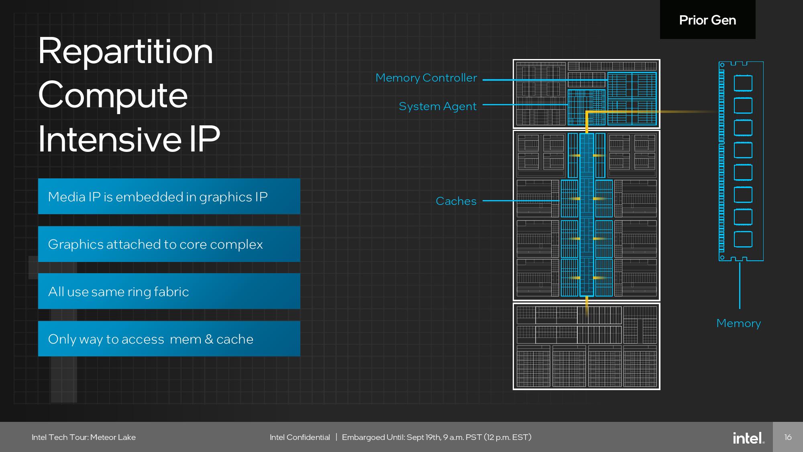This screenshot has width=803, height=452.
Task: Click the top memory chip on DIMM
Action: click(743, 83)
